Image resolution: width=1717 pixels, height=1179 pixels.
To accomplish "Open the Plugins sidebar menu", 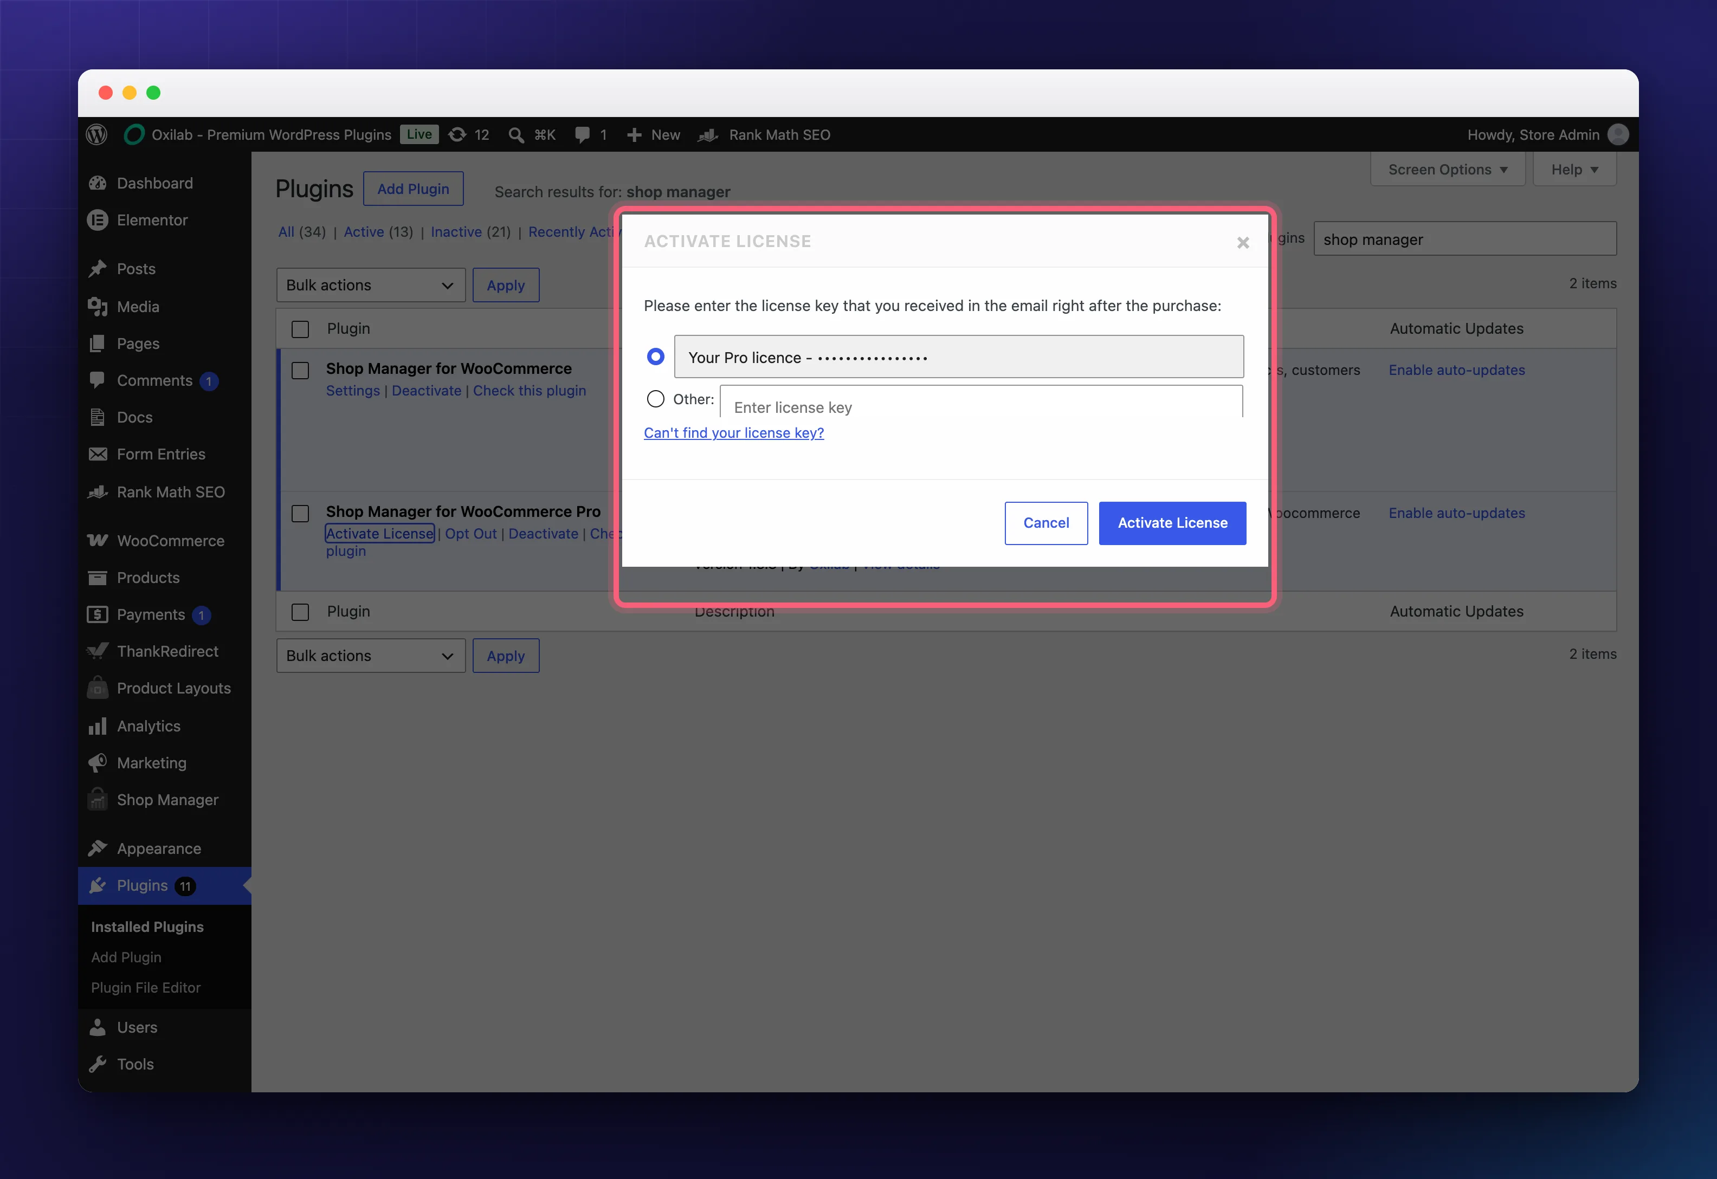I will [164, 886].
